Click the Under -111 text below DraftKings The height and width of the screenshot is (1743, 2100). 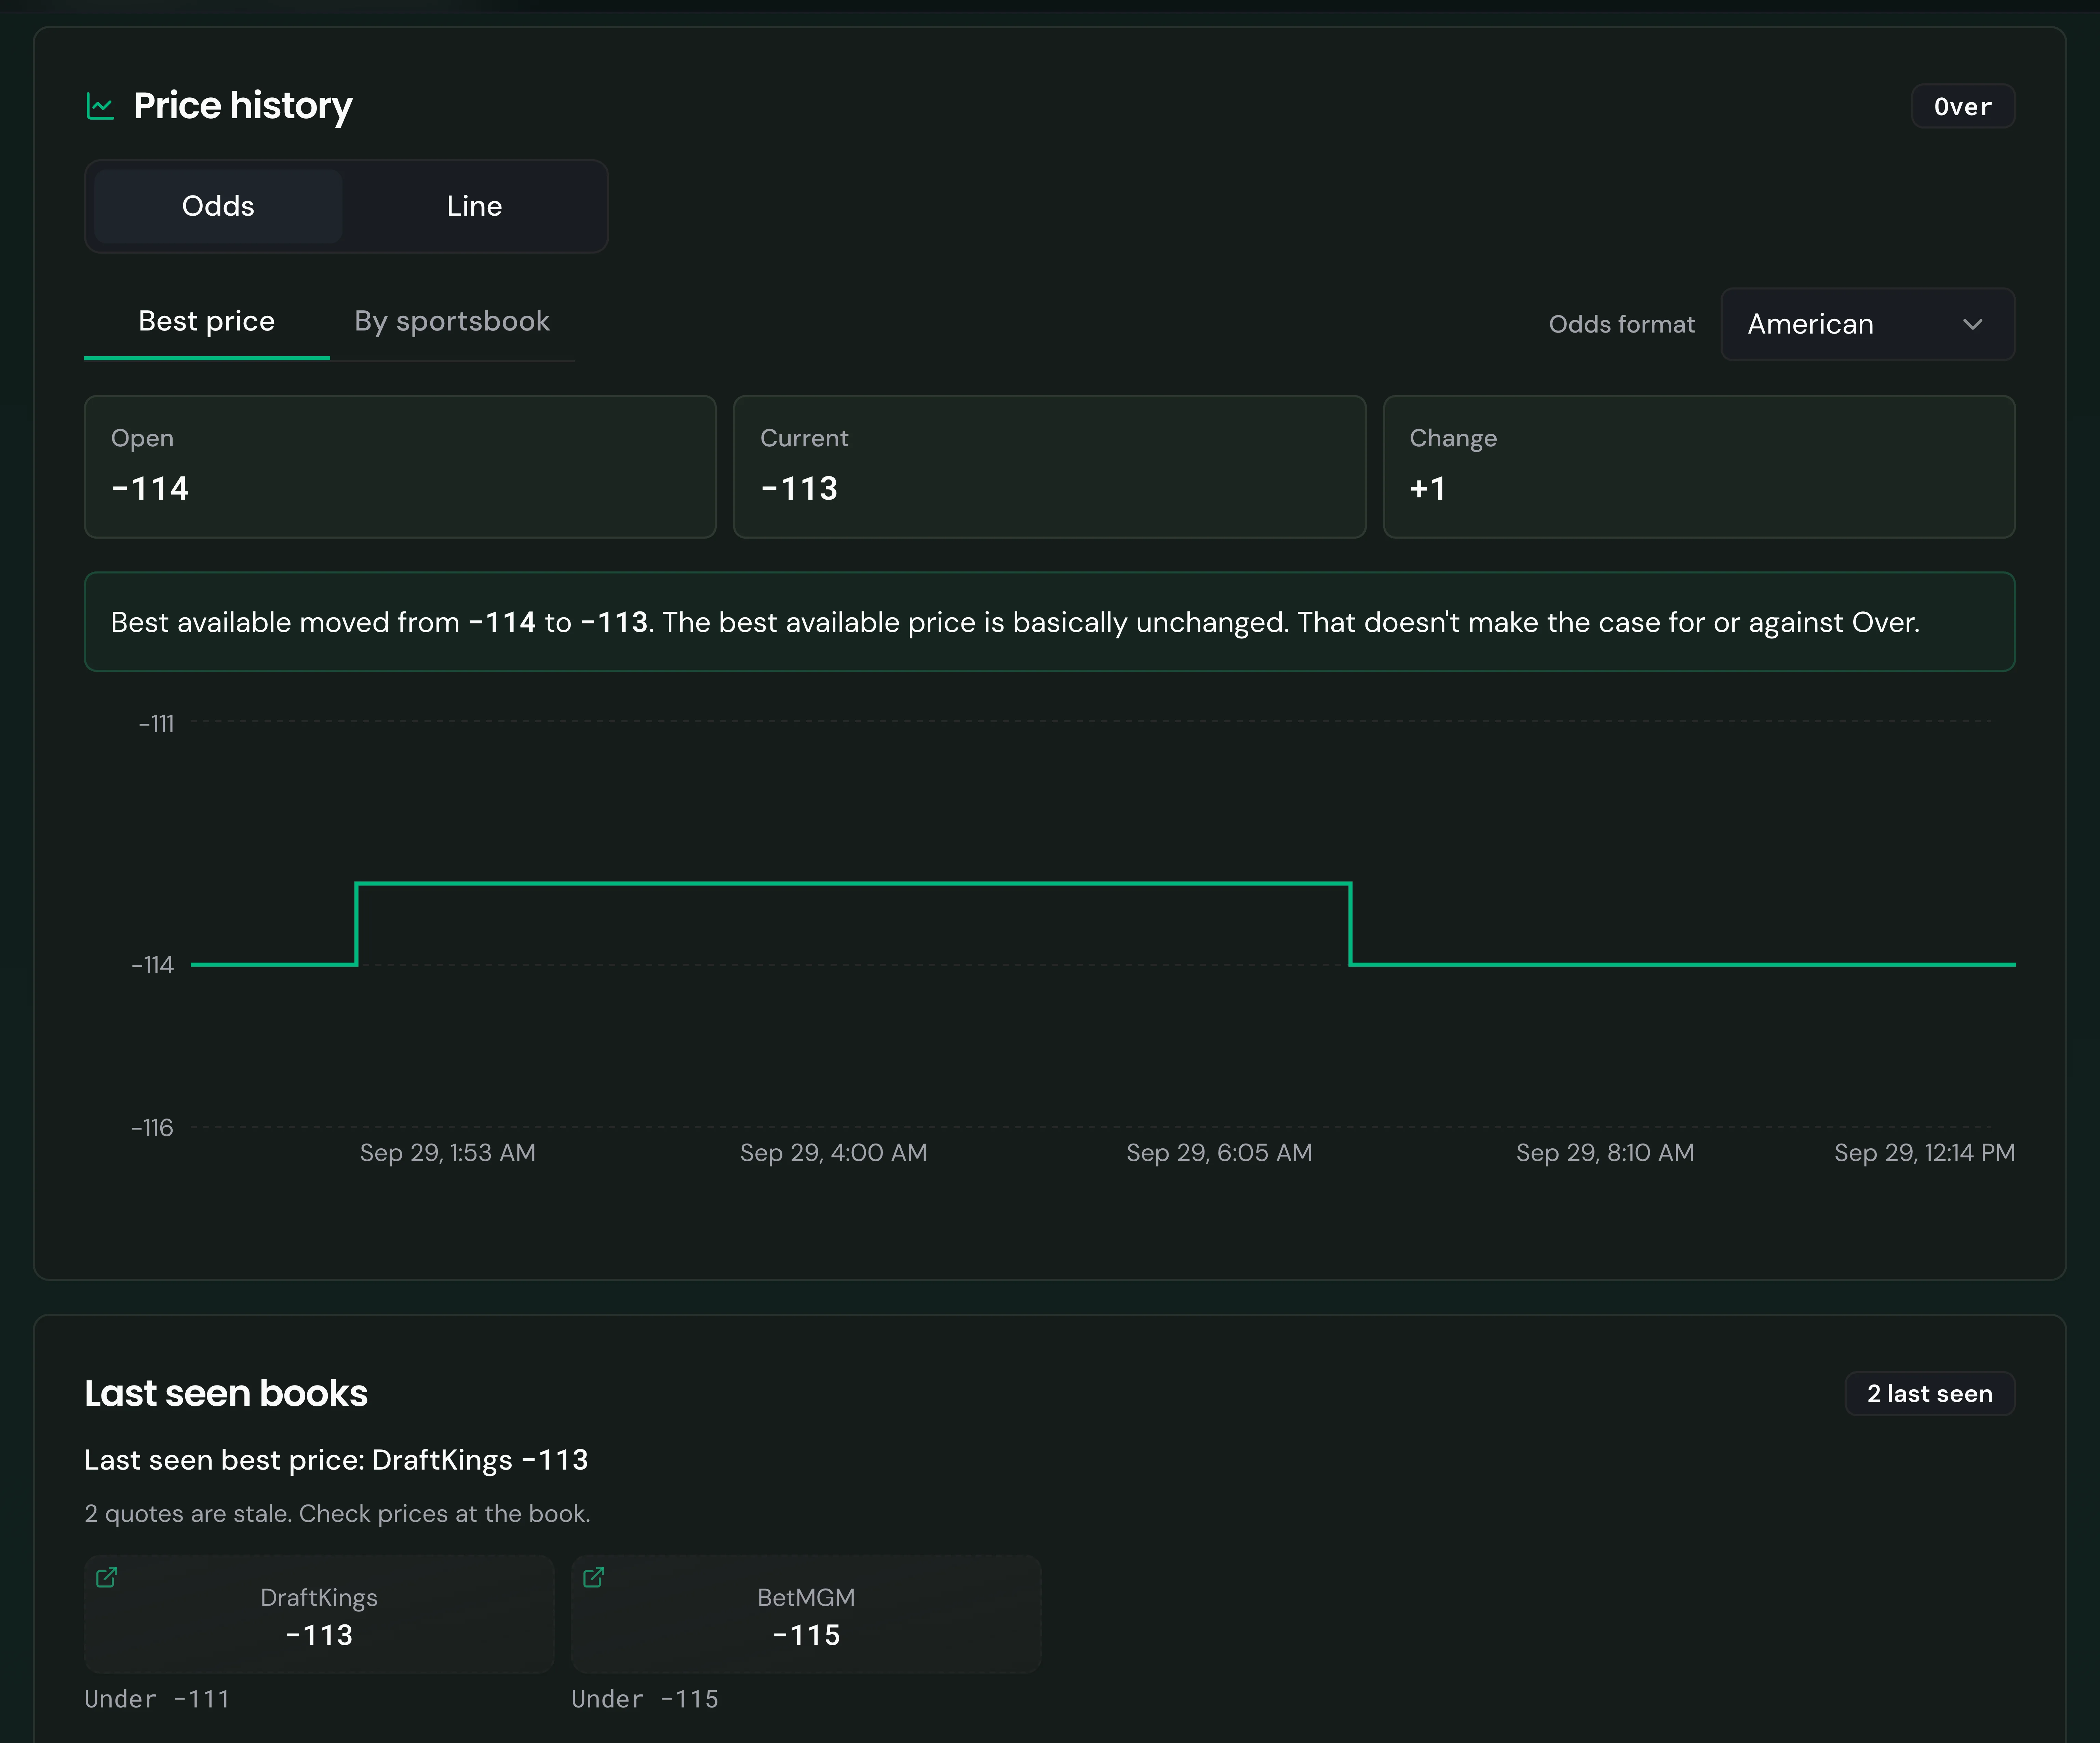pyautogui.click(x=157, y=1699)
